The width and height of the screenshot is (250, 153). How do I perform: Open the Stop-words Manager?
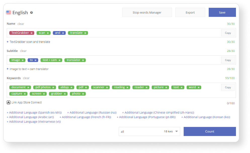[147, 12]
